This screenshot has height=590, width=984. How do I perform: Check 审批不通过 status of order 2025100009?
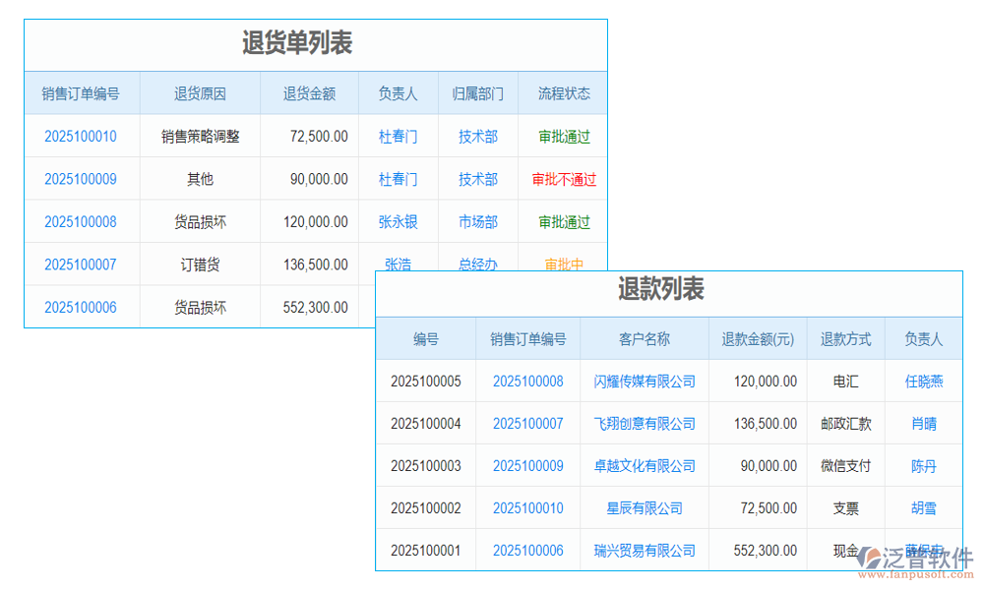[x=562, y=179]
